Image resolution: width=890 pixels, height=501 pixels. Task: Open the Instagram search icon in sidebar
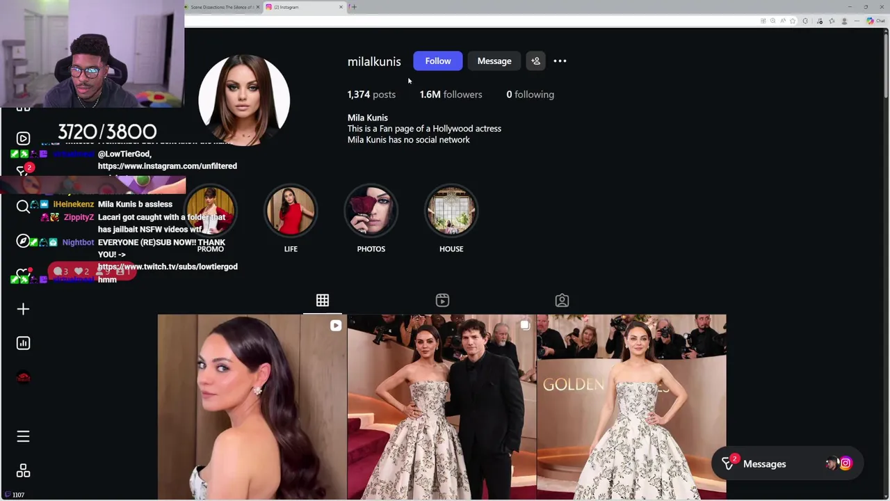click(x=23, y=206)
